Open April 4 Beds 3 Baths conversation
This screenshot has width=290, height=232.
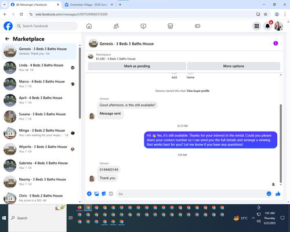click(39, 100)
